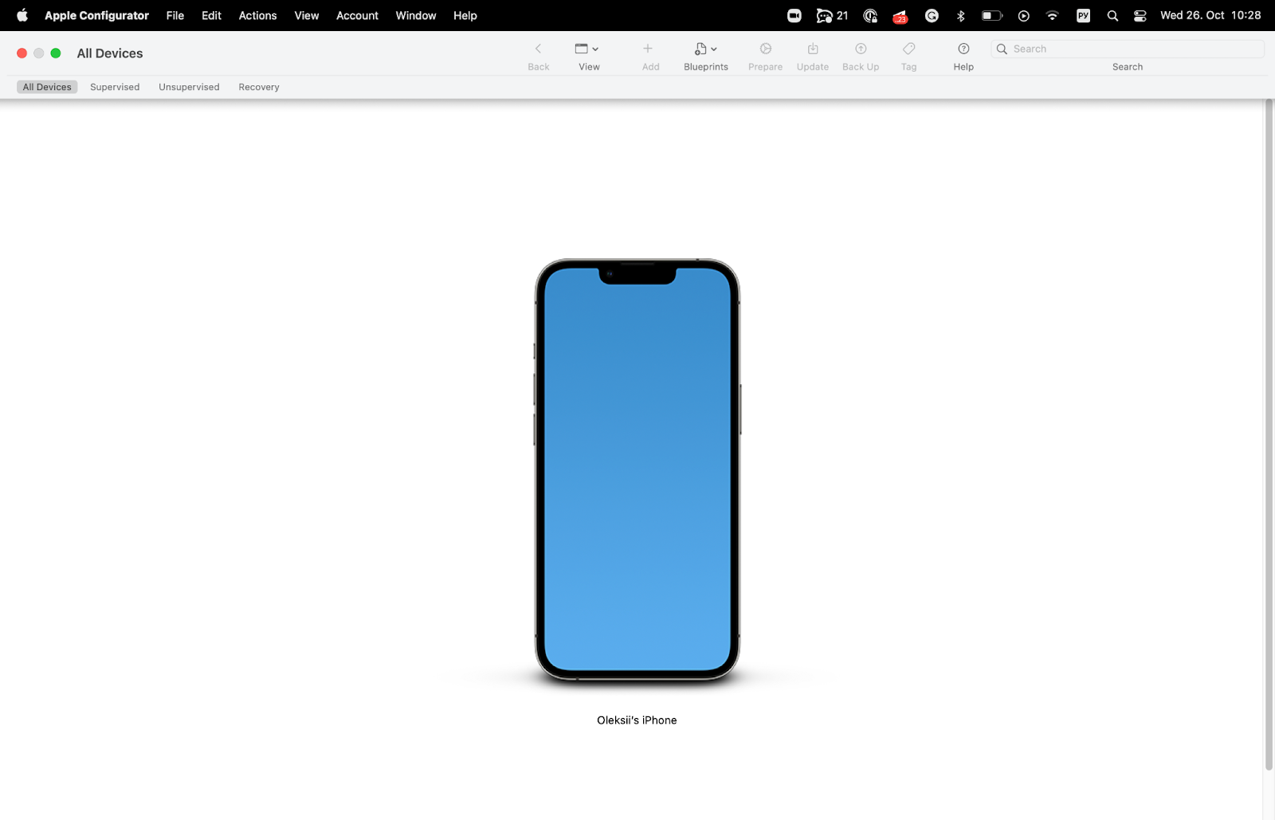Select the All Devices filter tab
The image size is (1275, 820).
tap(47, 87)
